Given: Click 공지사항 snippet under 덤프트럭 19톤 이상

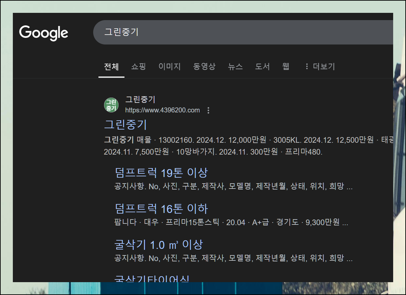Looking at the screenshot, I should tap(233, 186).
